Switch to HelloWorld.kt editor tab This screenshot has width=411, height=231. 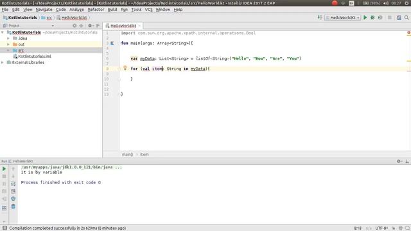[123, 26]
